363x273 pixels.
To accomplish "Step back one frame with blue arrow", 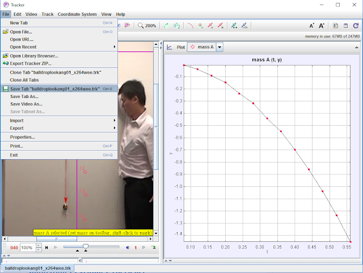I will pos(128,248).
